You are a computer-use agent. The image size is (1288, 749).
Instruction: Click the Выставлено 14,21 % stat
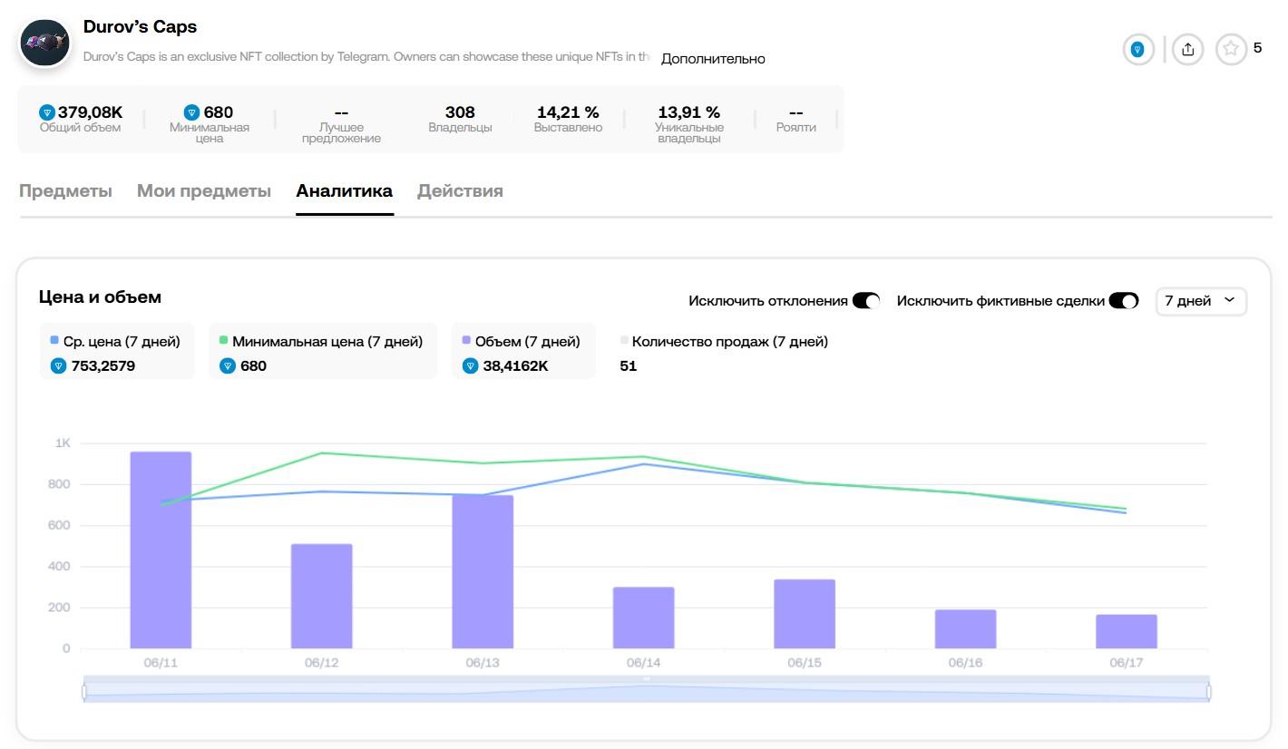568,119
